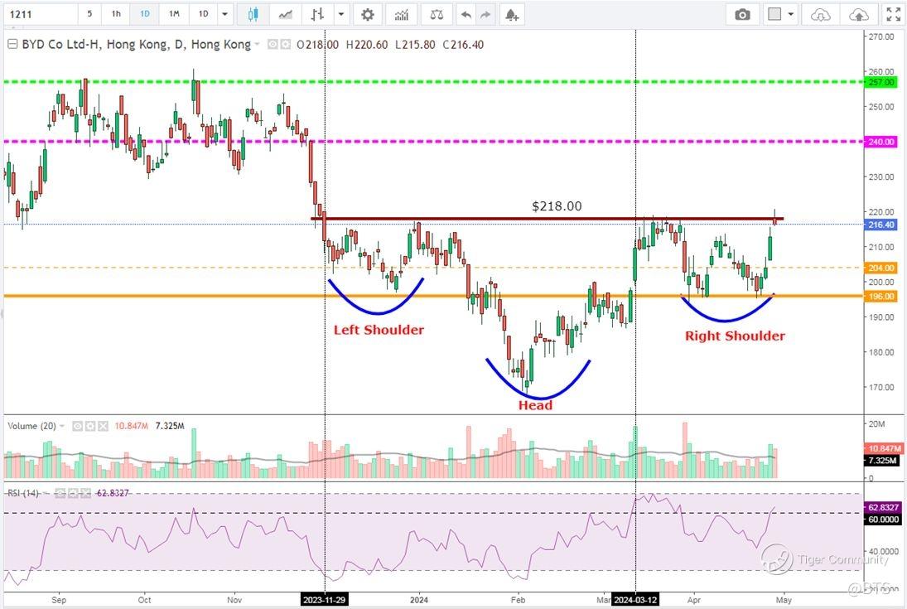Viewport: 907px width, 609px height.
Task: Select the $218.00 text annotation
Action: click(x=557, y=206)
